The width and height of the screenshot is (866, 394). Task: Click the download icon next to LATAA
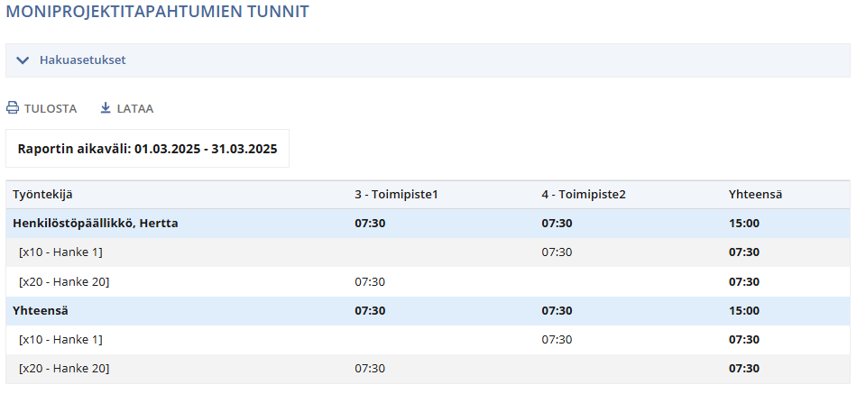point(106,107)
